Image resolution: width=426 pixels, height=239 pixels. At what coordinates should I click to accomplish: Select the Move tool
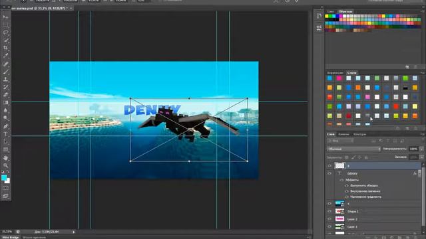(5, 17)
